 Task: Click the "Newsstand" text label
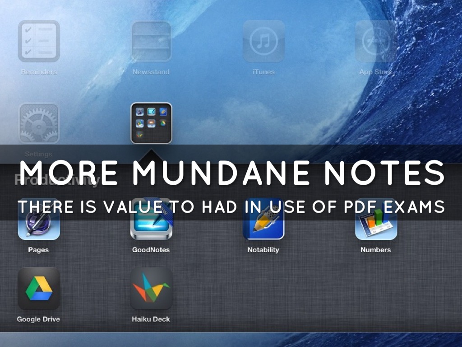151,72
